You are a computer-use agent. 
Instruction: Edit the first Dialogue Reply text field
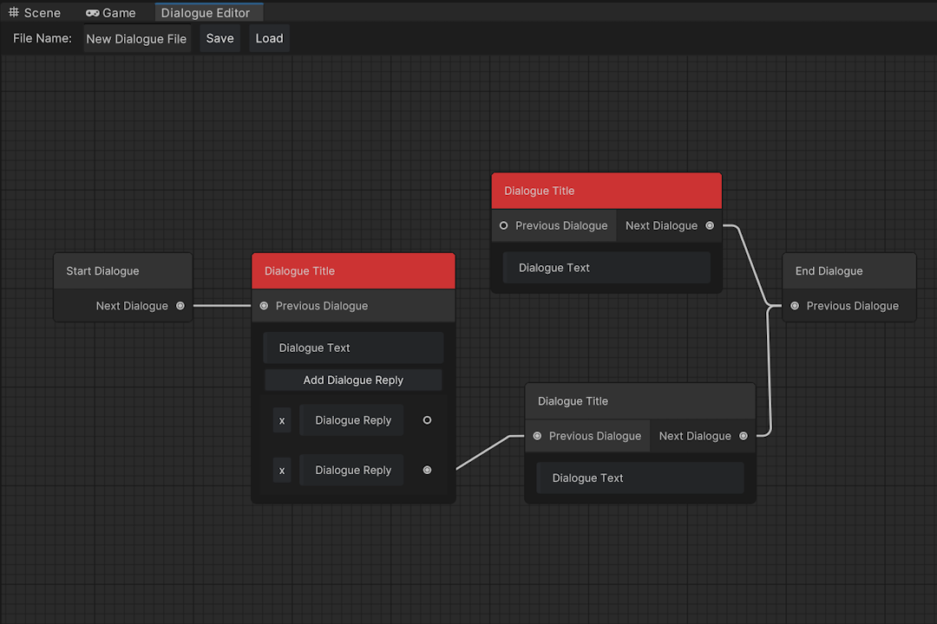point(352,420)
